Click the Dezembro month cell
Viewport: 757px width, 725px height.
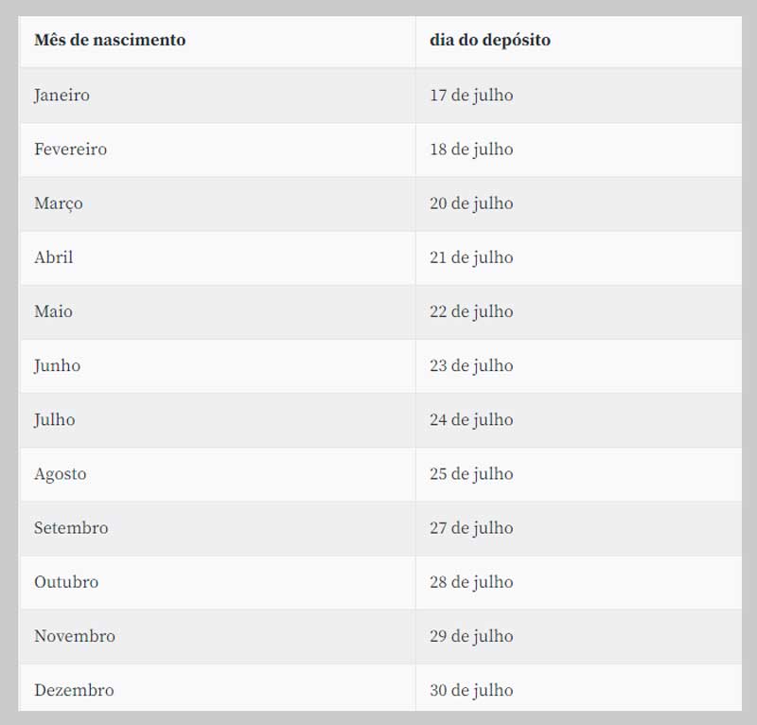coord(74,691)
